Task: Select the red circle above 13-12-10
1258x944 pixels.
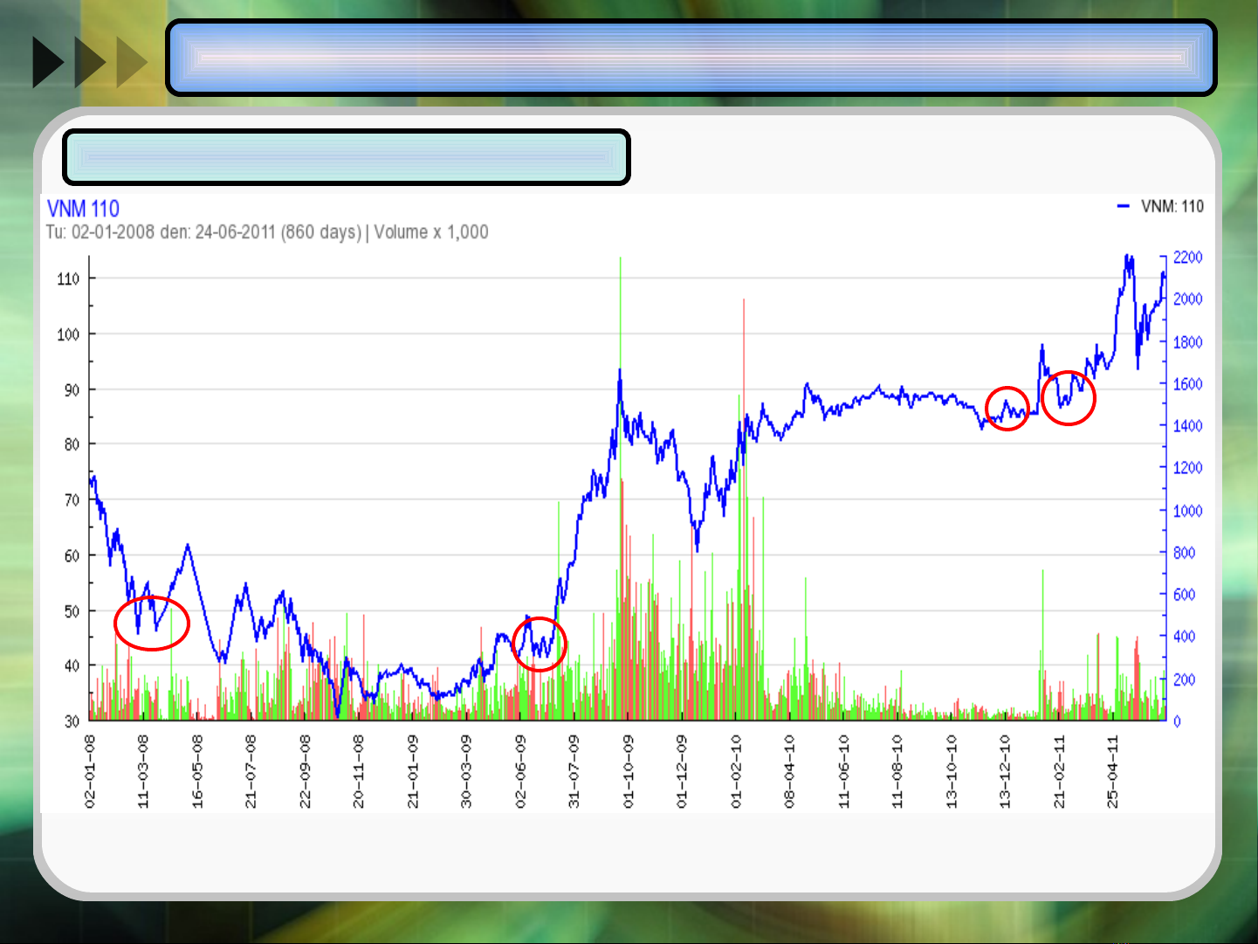Action: point(1007,409)
